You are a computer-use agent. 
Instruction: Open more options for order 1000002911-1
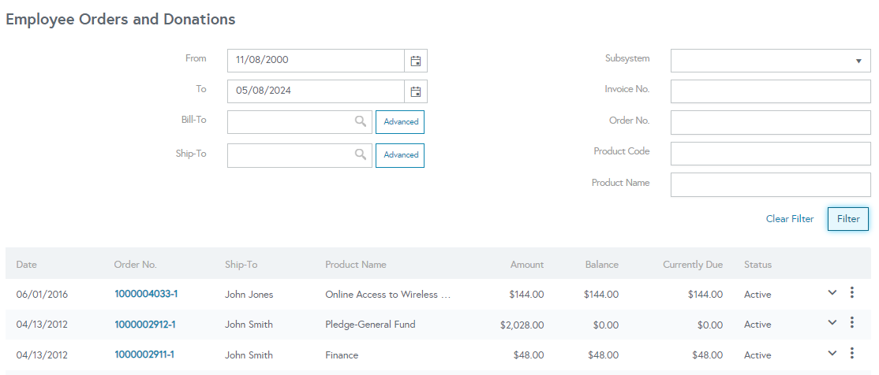(851, 353)
